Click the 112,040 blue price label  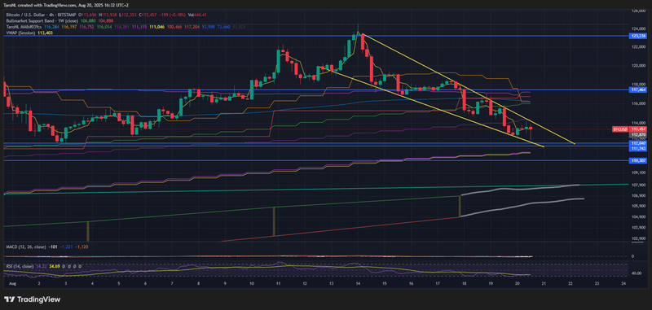point(639,143)
